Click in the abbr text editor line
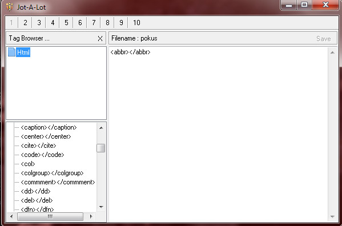The height and width of the screenshot is (226, 342). click(x=130, y=52)
